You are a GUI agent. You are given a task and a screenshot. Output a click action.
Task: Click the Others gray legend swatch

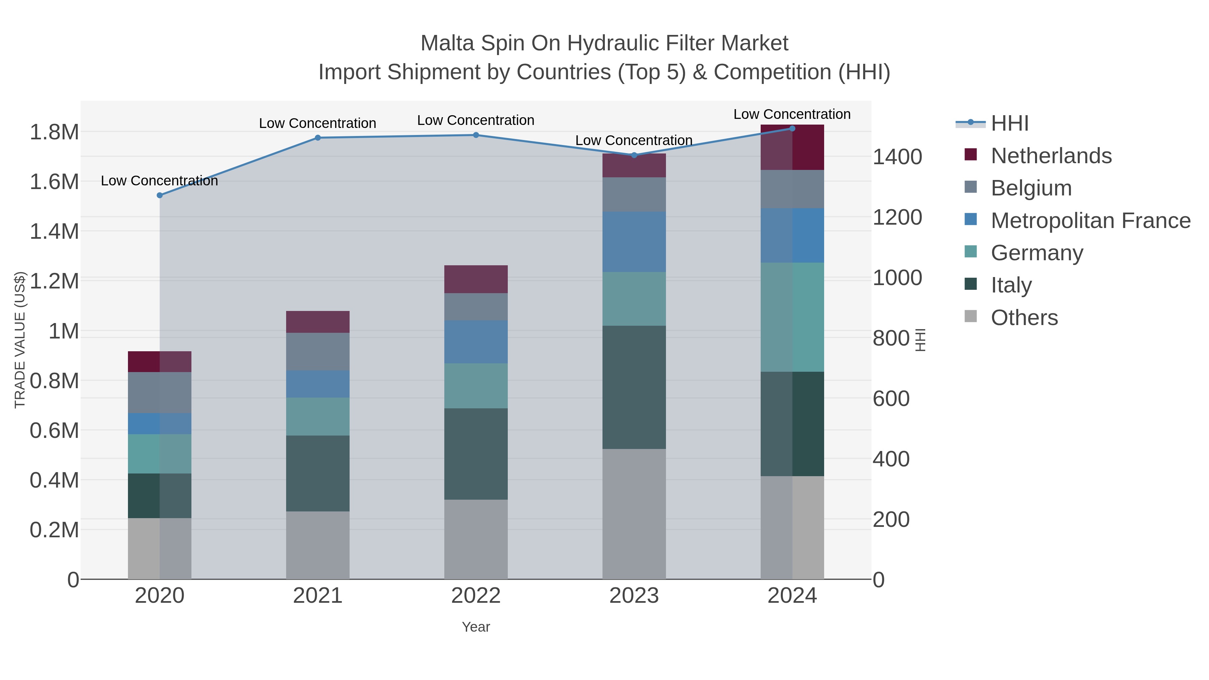click(971, 316)
